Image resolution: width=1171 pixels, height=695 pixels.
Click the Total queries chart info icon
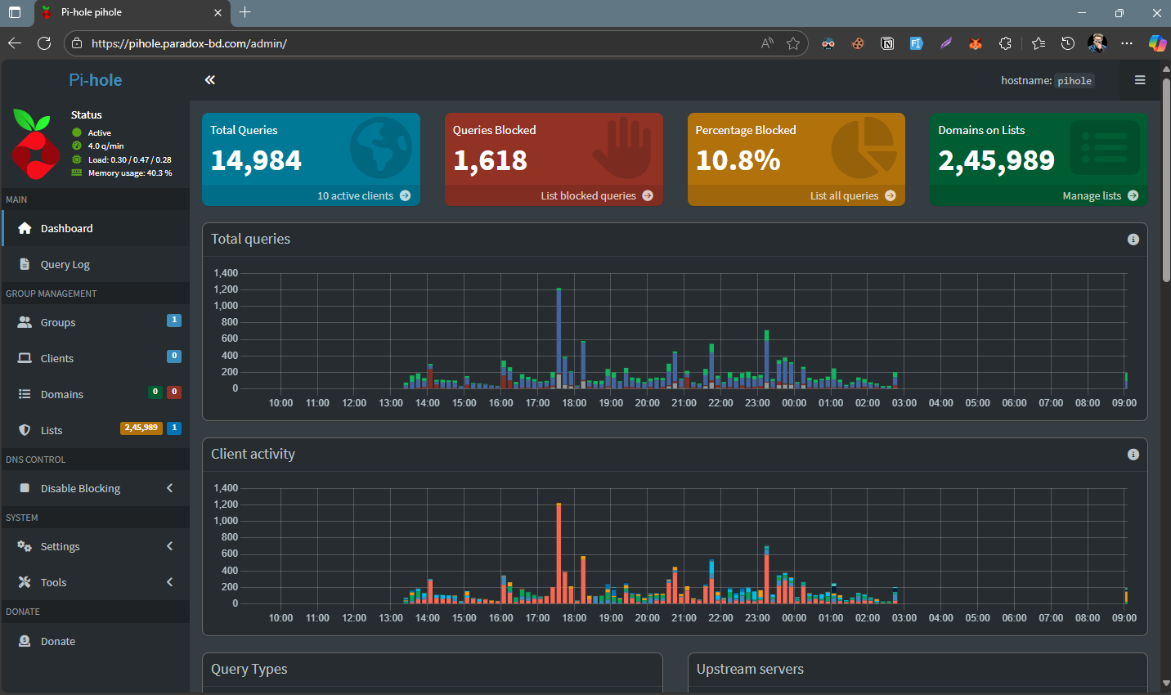tap(1133, 240)
